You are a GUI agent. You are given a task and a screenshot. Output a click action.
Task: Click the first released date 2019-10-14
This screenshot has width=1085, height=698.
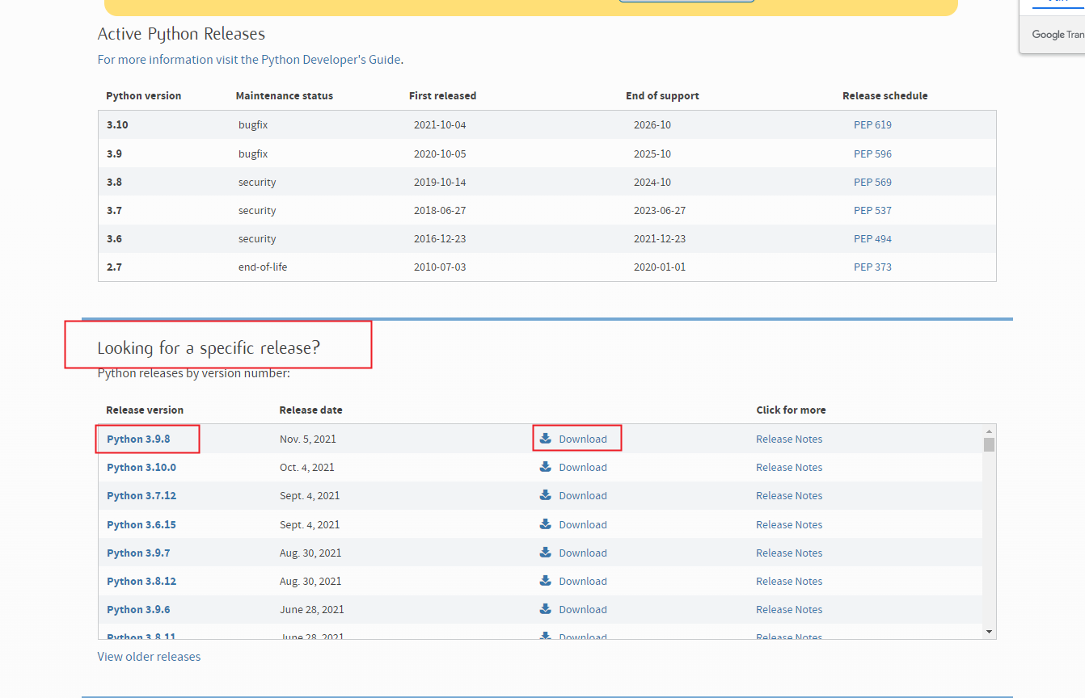[440, 183]
